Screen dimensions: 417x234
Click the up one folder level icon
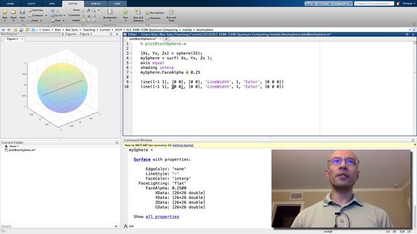tap(15, 30)
